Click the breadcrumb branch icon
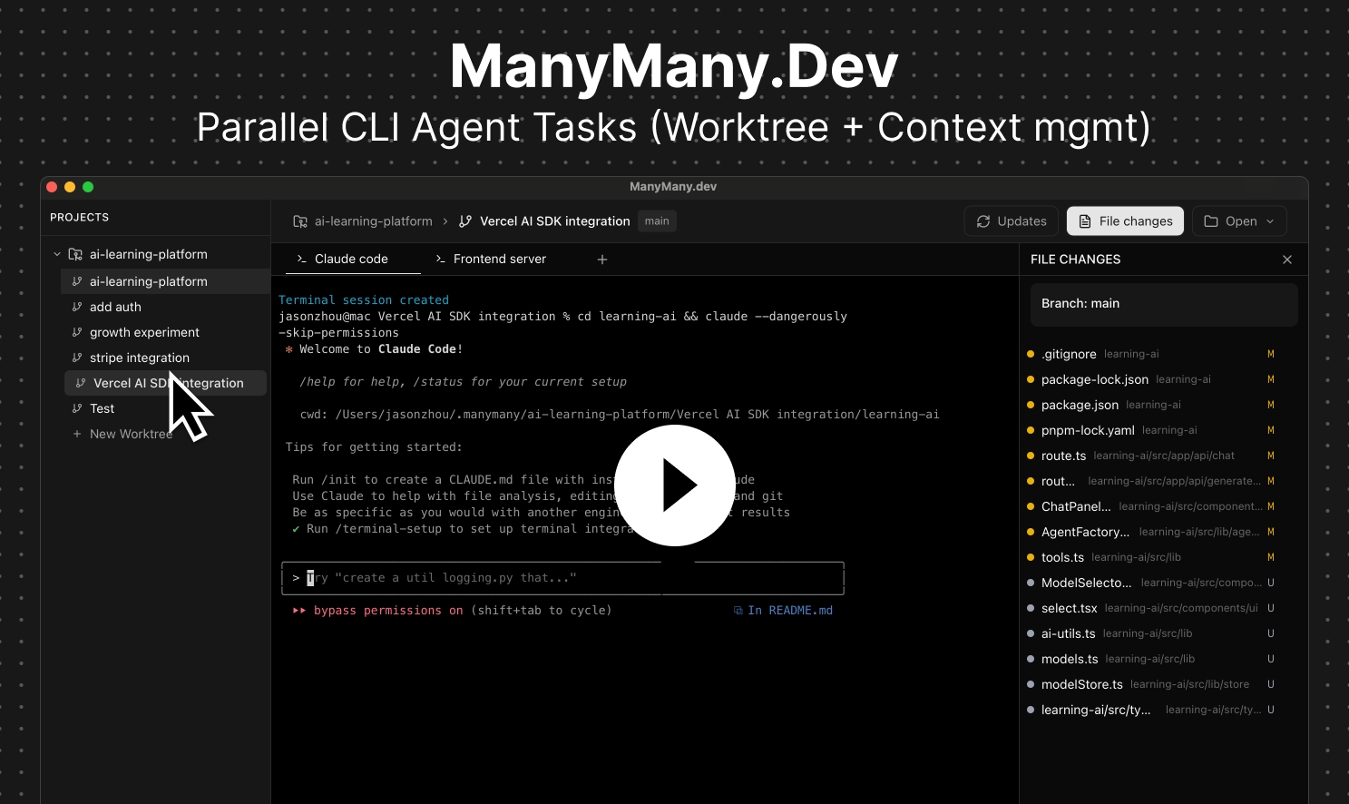The height and width of the screenshot is (804, 1349). (465, 221)
